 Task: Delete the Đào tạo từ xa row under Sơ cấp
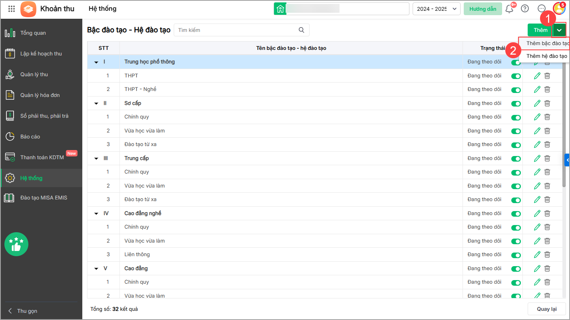pos(547,144)
